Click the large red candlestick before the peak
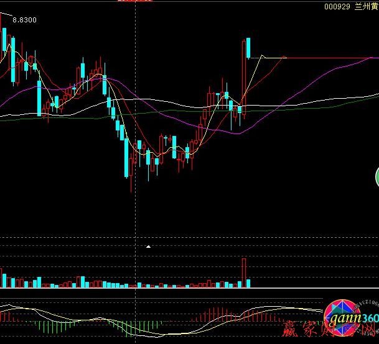Image resolution: width=379 pixels, height=344 pixels. point(243,73)
